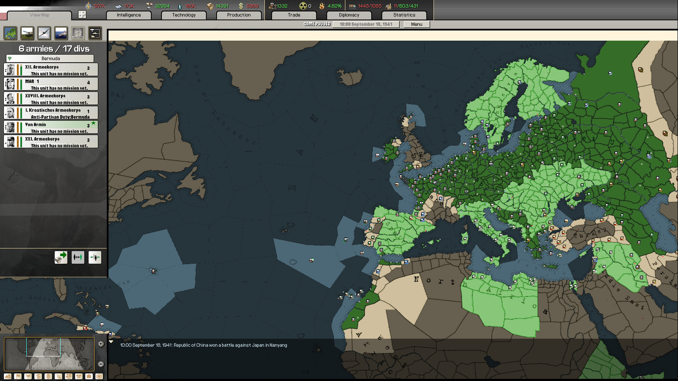The height and width of the screenshot is (381, 678).
Task: Click the metal resource icon
Action: click(x=118, y=6)
